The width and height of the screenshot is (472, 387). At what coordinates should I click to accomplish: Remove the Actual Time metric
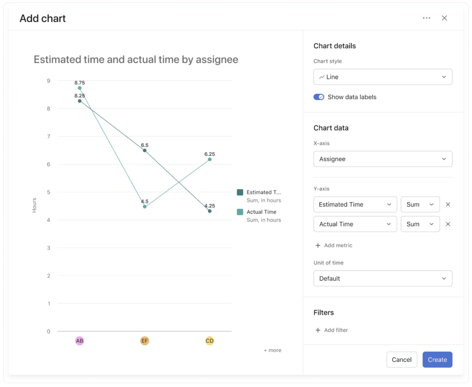tap(448, 224)
